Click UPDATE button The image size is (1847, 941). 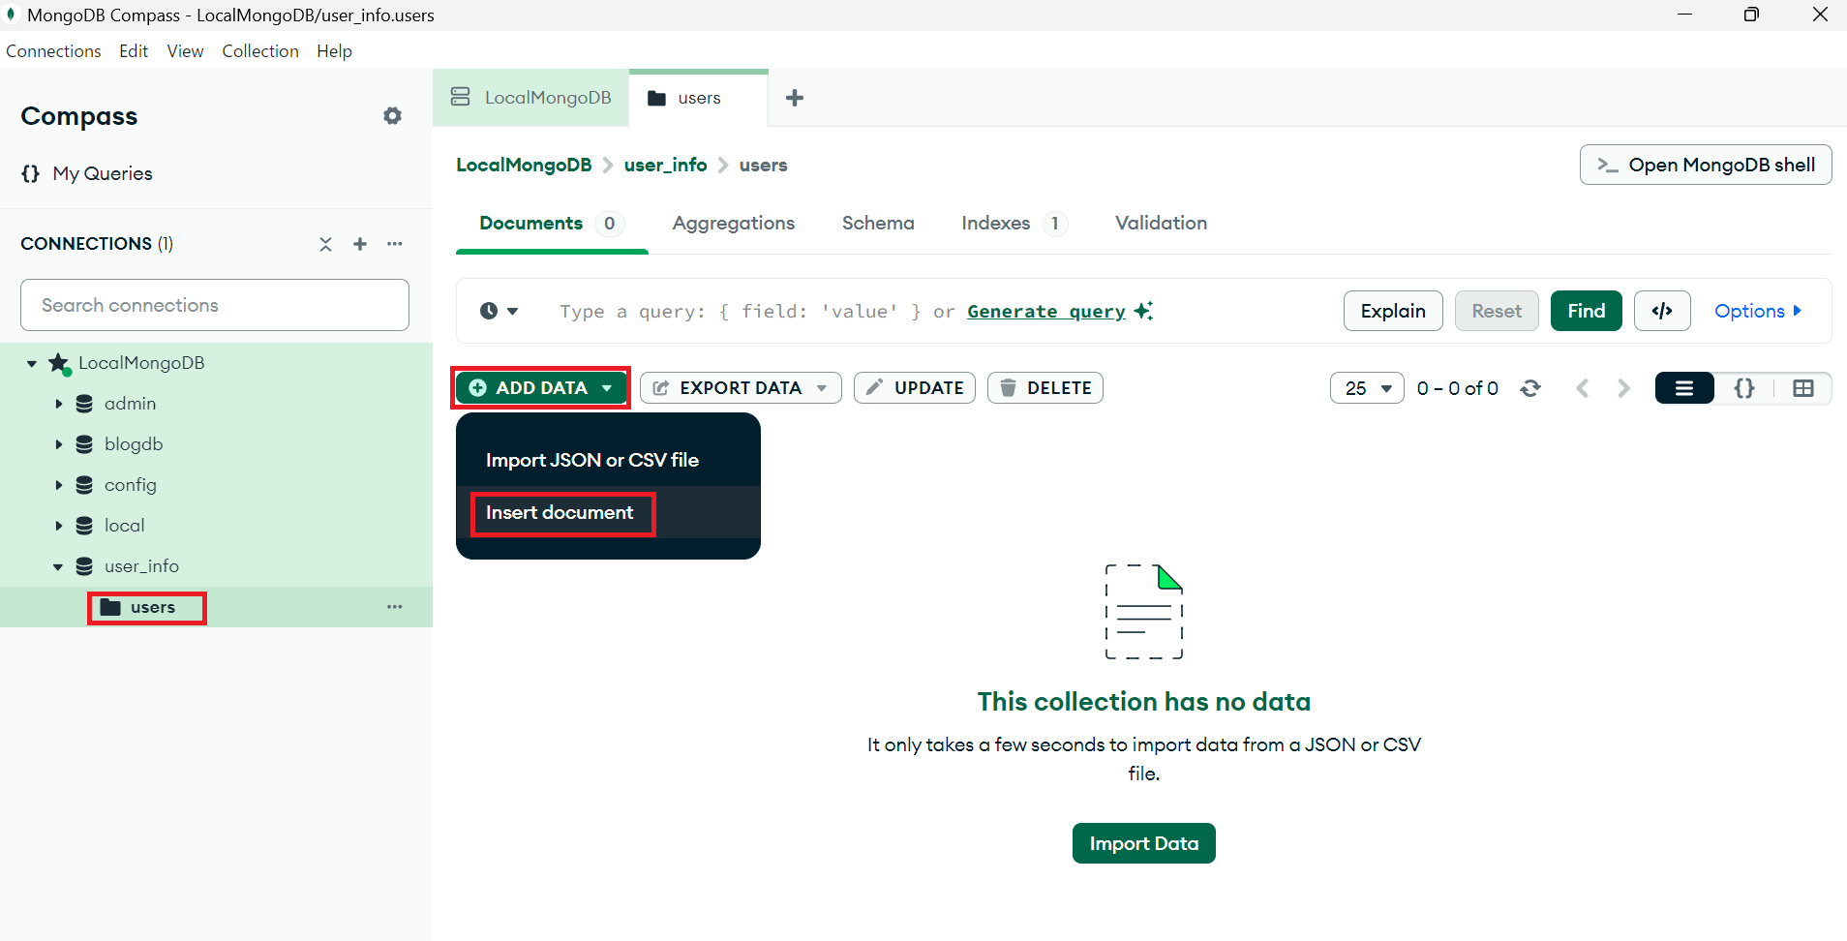915,388
